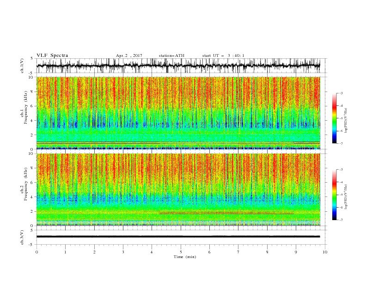The height and width of the screenshot is (283, 366).
Task: Click the ch.1 voltage waveform trace
Action: pyautogui.click(x=178, y=66)
